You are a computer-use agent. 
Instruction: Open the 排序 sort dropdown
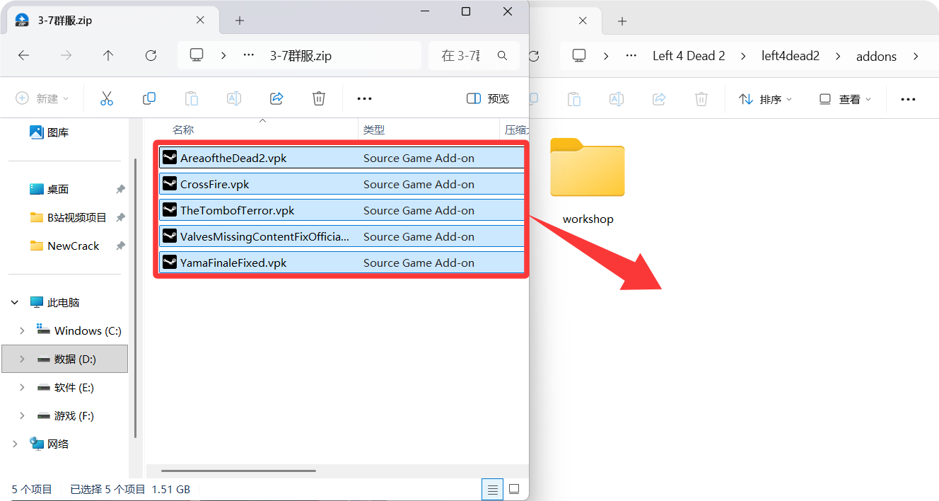765,99
